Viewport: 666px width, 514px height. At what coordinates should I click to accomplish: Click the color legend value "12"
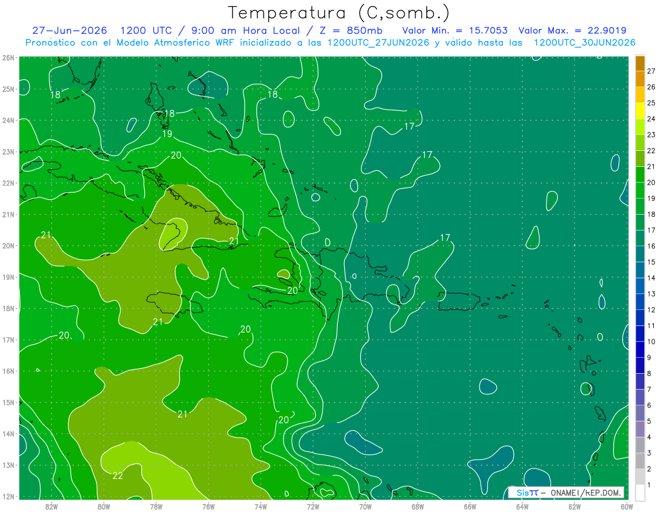651,309
